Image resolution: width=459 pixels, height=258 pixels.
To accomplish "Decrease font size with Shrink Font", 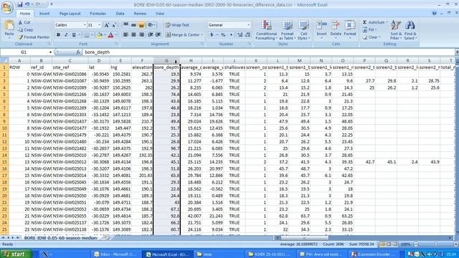I will pyautogui.click(x=113, y=26).
